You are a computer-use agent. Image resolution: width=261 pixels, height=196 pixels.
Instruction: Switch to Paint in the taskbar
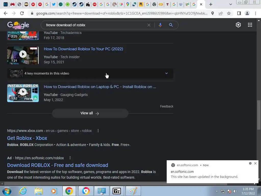point(133,191)
